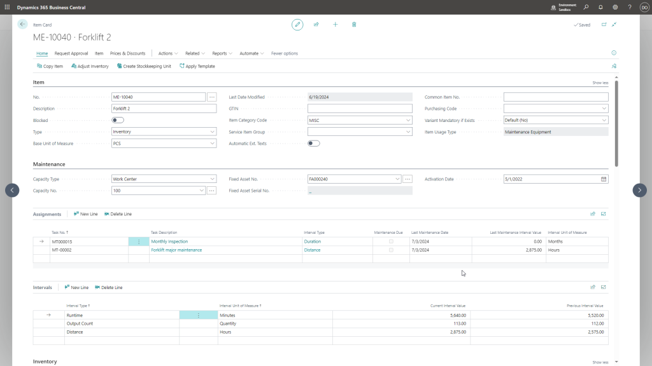This screenshot has height=366, width=652.
Task: Open the Share options icon
Action: 316,24
